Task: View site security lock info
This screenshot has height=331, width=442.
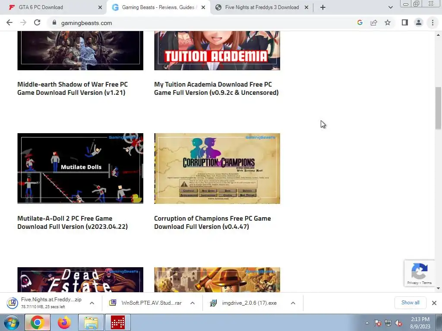Action: (x=54, y=23)
